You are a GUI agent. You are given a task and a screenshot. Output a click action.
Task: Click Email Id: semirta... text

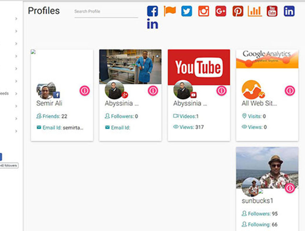(60, 128)
